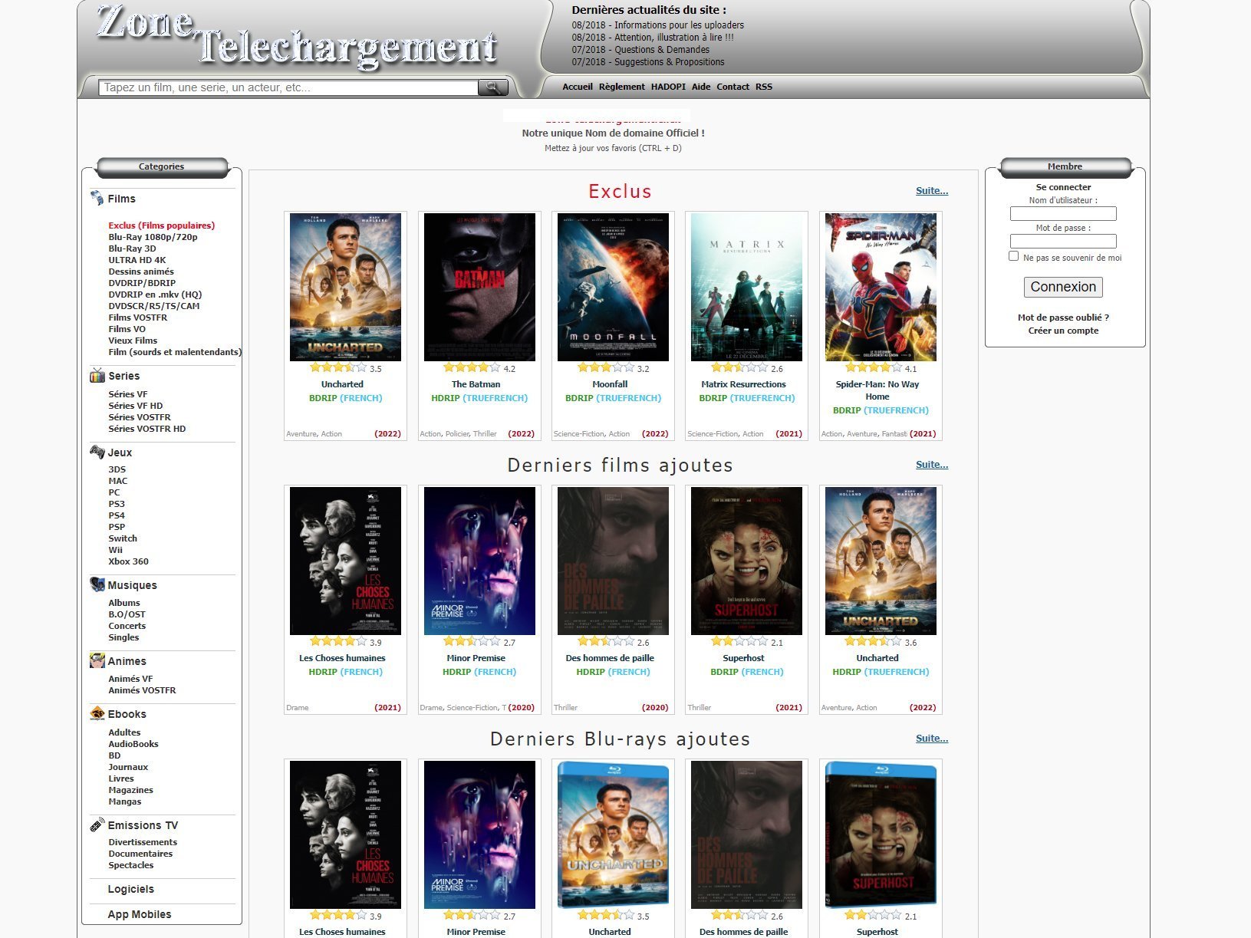Open the Logiciels category
1251x938 pixels.
pyautogui.click(x=130, y=889)
